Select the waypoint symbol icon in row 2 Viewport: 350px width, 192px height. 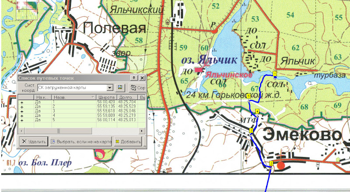(x=22, y=106)
